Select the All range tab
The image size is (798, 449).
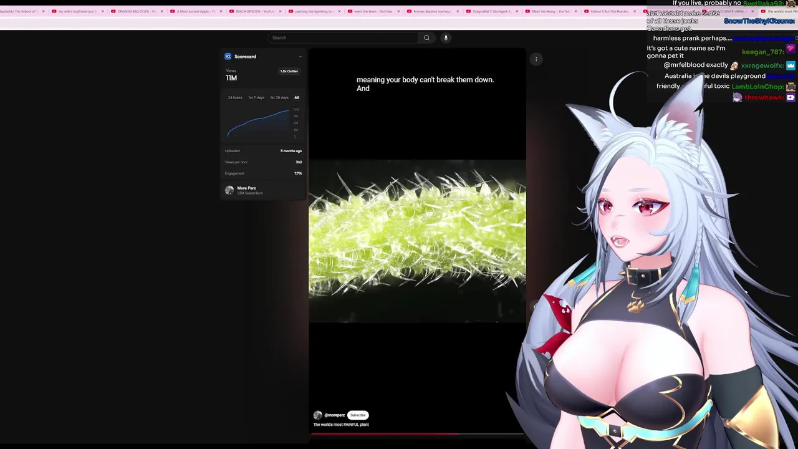click(297, 98)
